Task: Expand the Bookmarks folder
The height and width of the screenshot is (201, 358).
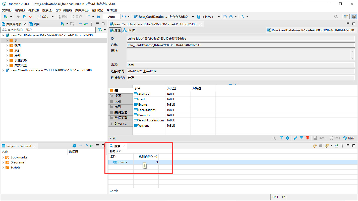Action: pos(3,157)
